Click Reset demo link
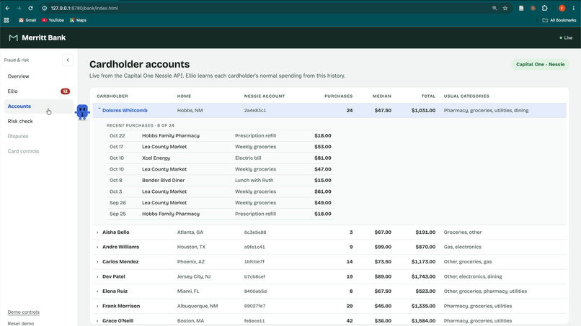This screenshot has width=581, height=326. pos(21,323)
